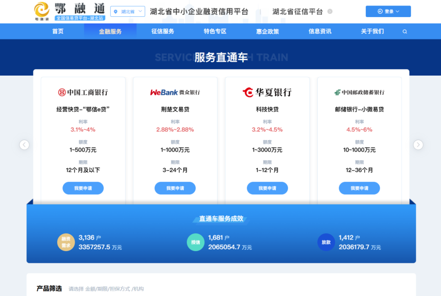Click the 1,681 户 credit count

(x=219, y=238)
